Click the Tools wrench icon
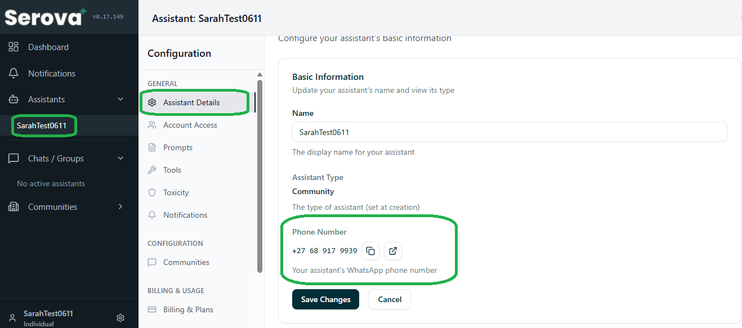 click(x=152, y=170)
